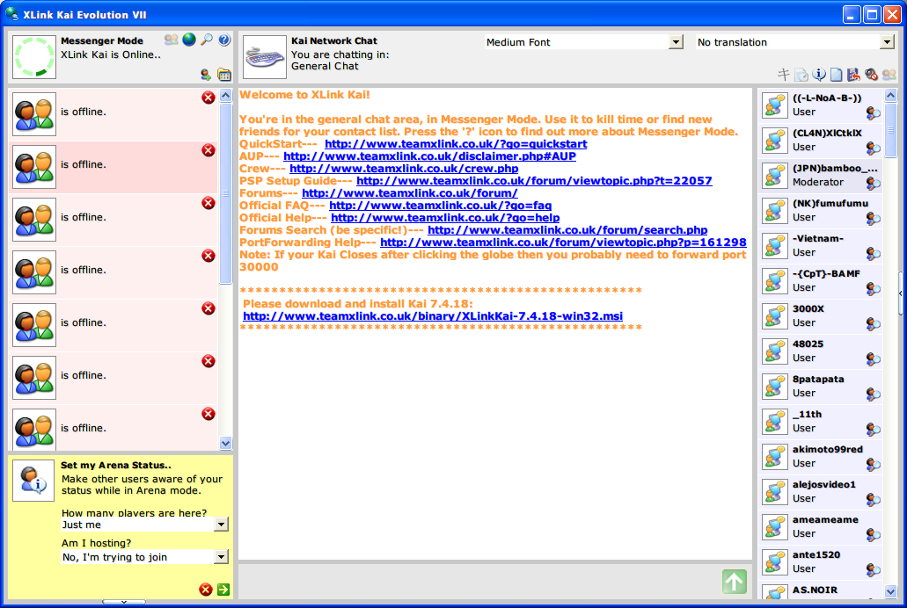Clear chat with the blank page icon
The image size is (907, 608).
click(837, 75)
